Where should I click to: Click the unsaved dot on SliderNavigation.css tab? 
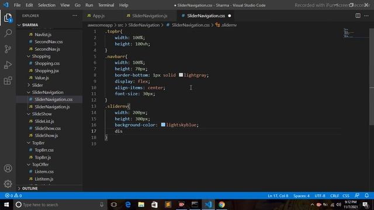(x=230, y=16)
